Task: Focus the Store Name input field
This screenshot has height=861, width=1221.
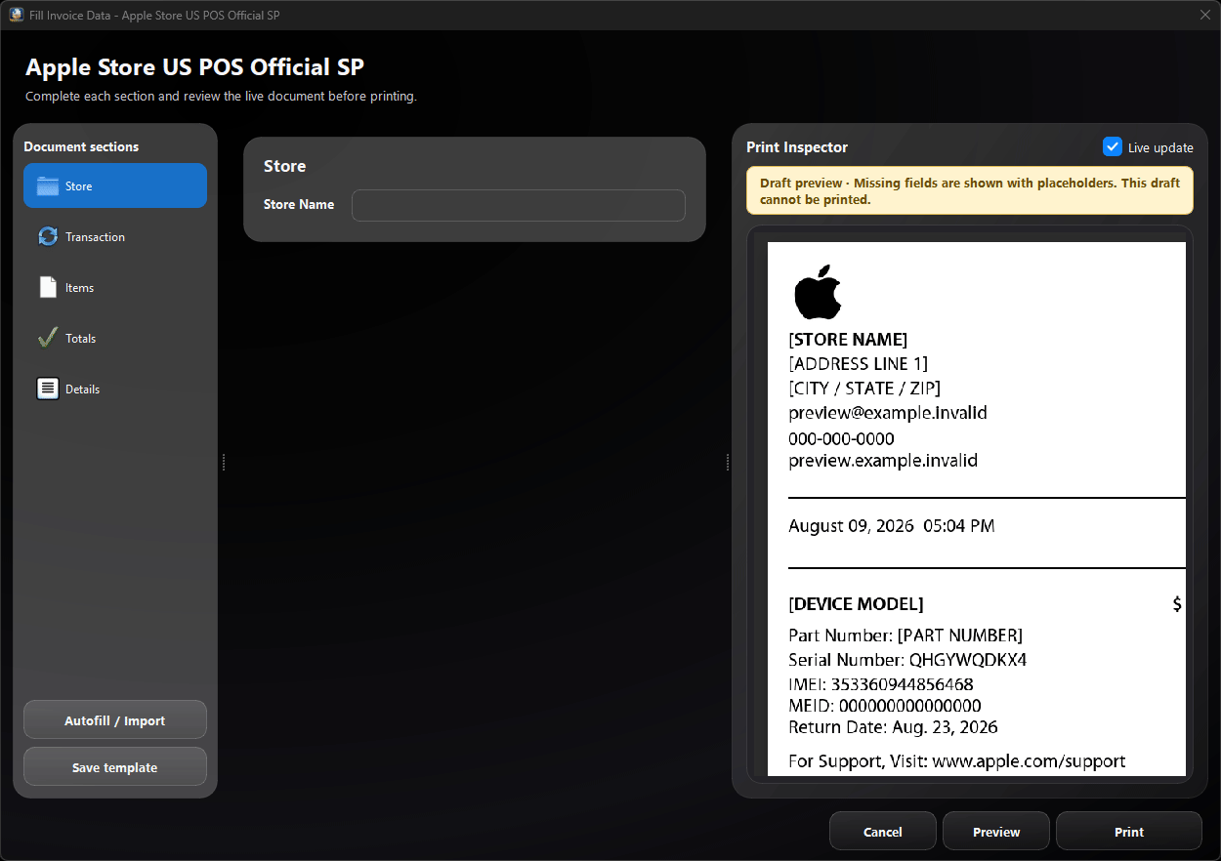Action: pyautogui.click(x=519, y=205)
